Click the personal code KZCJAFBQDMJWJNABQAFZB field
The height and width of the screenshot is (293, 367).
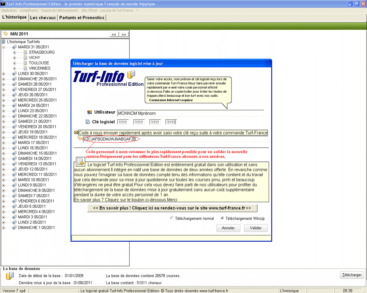[175, 139]
